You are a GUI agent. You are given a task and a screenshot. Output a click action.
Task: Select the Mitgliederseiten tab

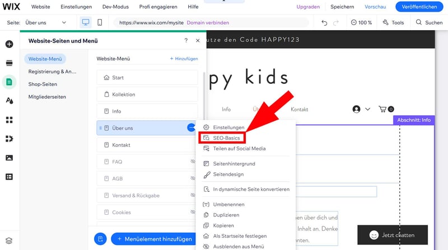pyautogui.click(x=47, y=96)
